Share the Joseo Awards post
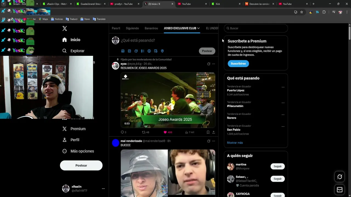Image resolution: width=351 pixels, height=197 pixels. click(214, 132)
